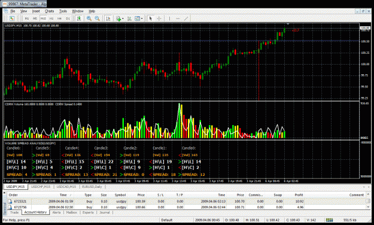Sort by the Swap column header
374x225 pixels.
[278, 195]
